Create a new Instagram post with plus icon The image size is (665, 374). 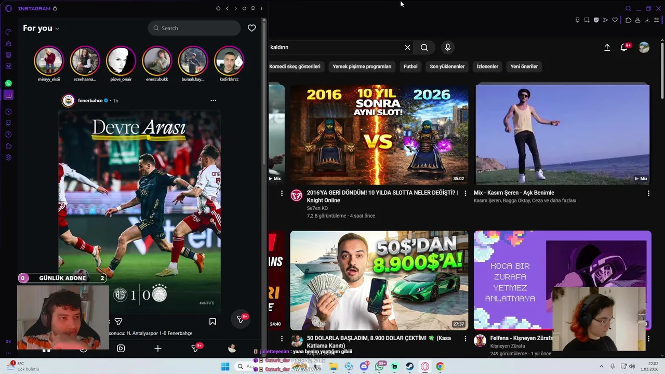pyautogui.click(x=158, y=349)
